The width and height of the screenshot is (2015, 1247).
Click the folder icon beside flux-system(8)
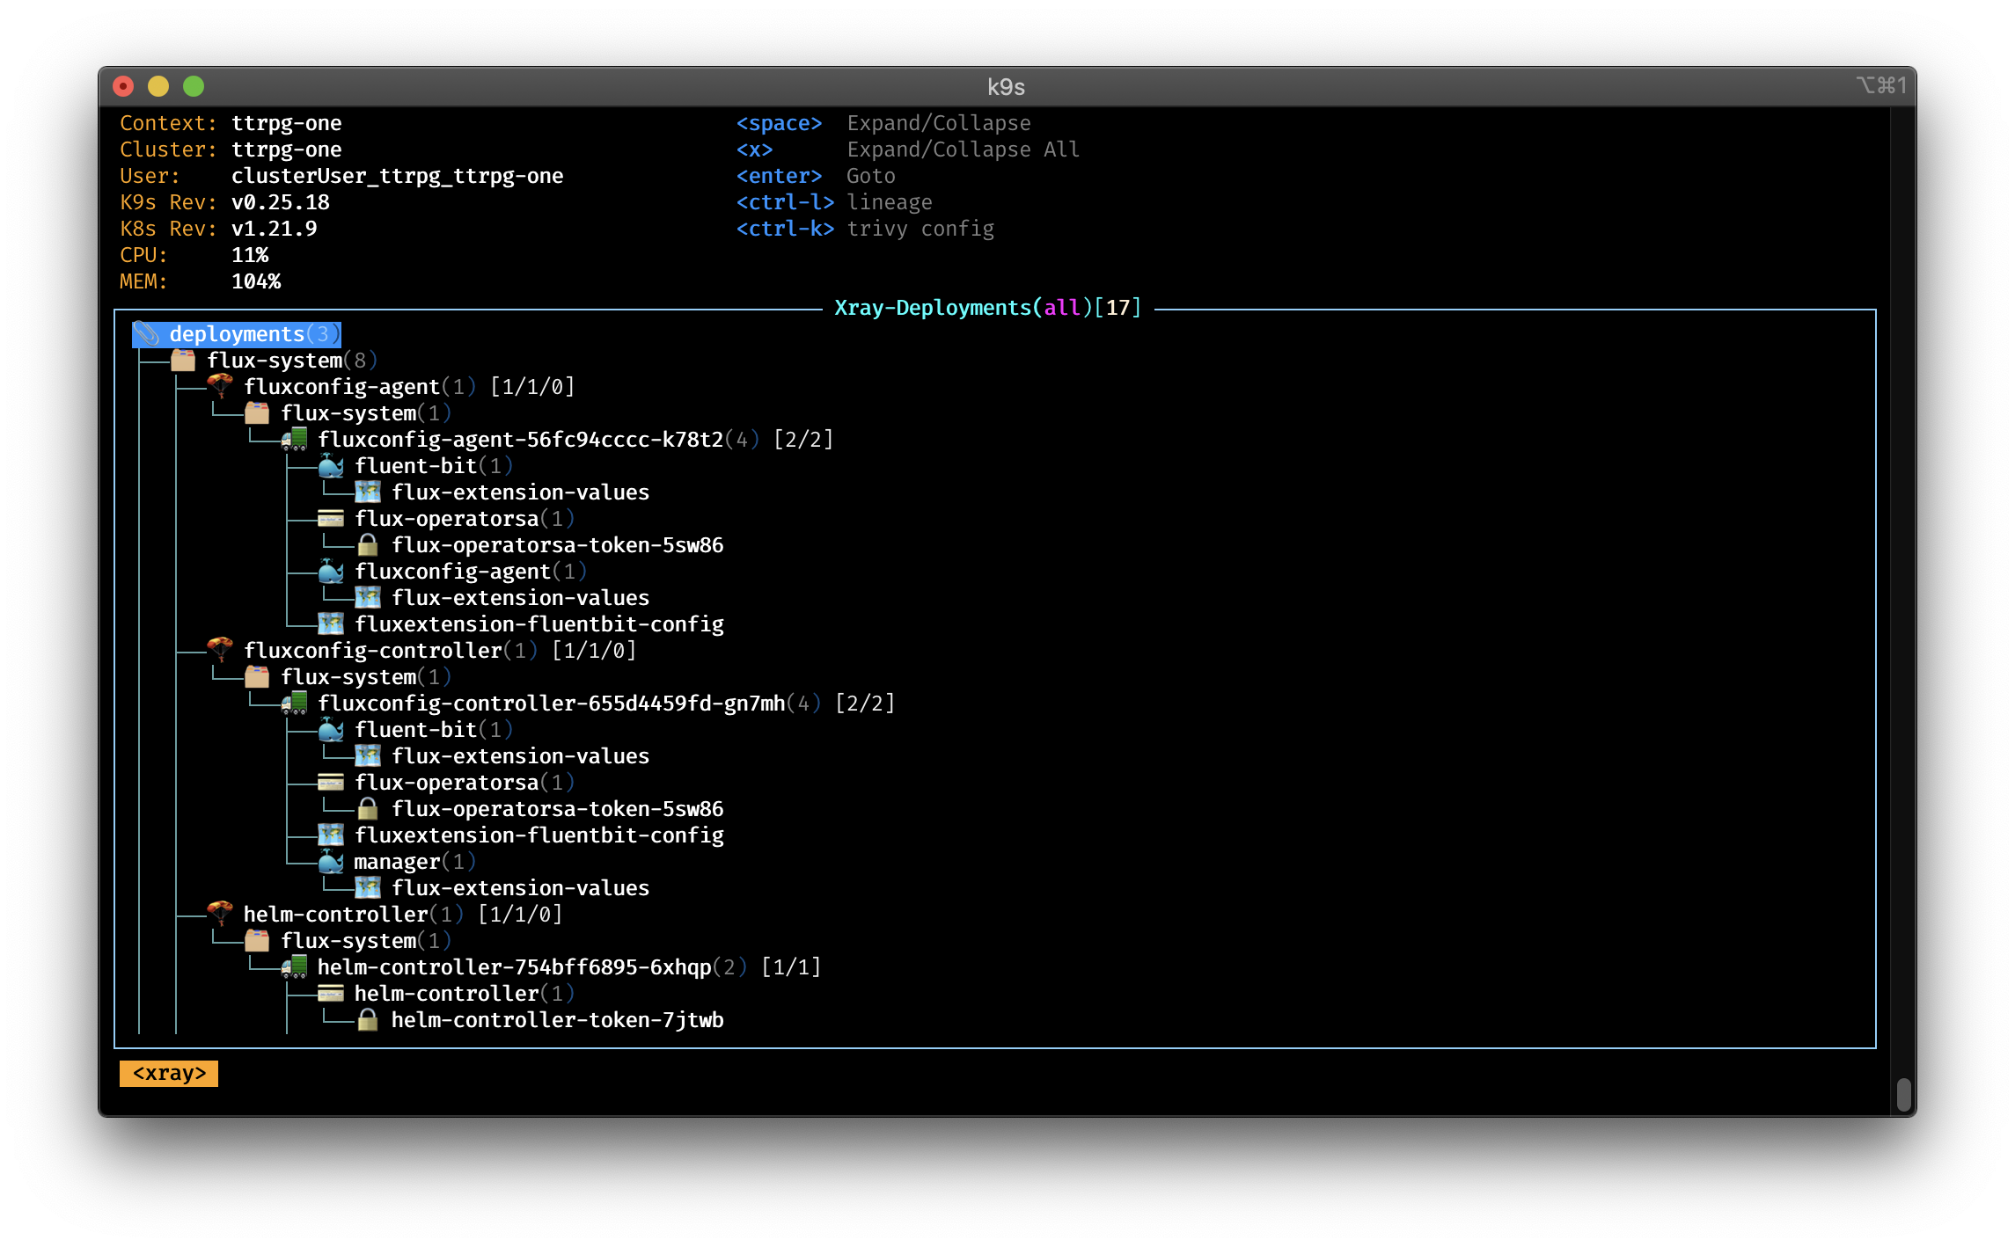(x=183, y=361)
